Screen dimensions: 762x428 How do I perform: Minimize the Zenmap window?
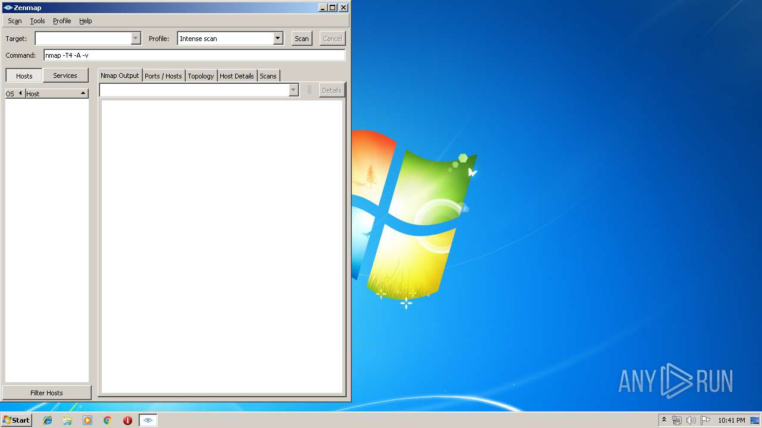click(x=323, y=8)
